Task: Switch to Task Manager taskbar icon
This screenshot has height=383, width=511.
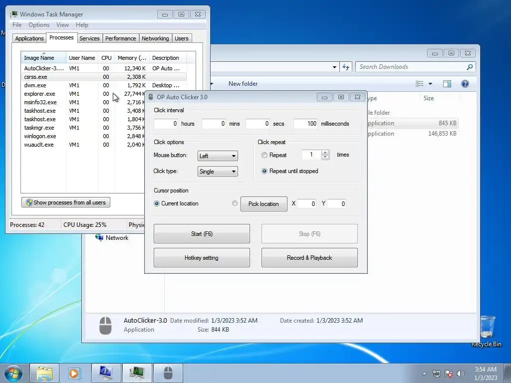Action: pyautogui.click(x=137, y=373)
